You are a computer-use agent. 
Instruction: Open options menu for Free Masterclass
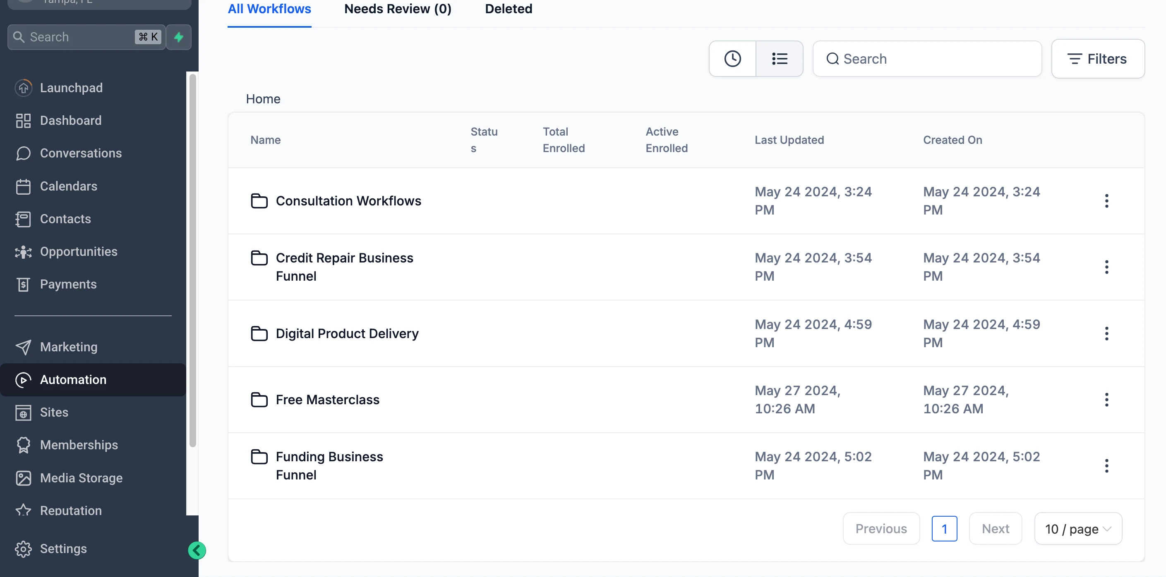[1106, 400]
